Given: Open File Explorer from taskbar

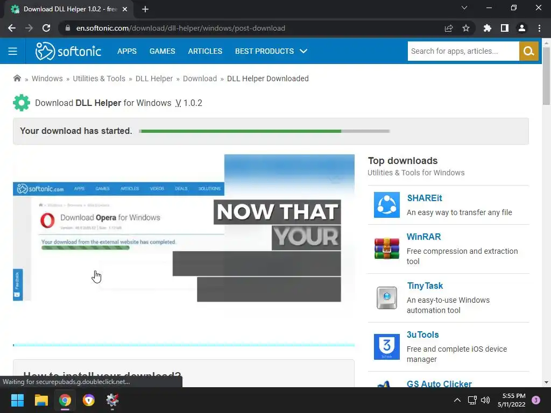Looking at the screenshot, I should click(x=41, y=400).
